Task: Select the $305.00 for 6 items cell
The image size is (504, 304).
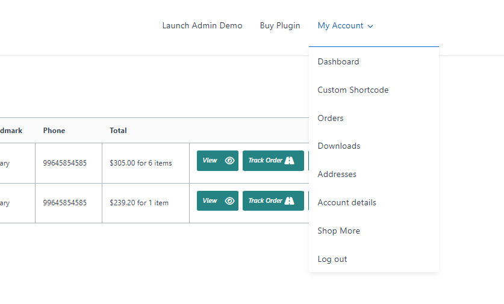Action: click(140, 163)
